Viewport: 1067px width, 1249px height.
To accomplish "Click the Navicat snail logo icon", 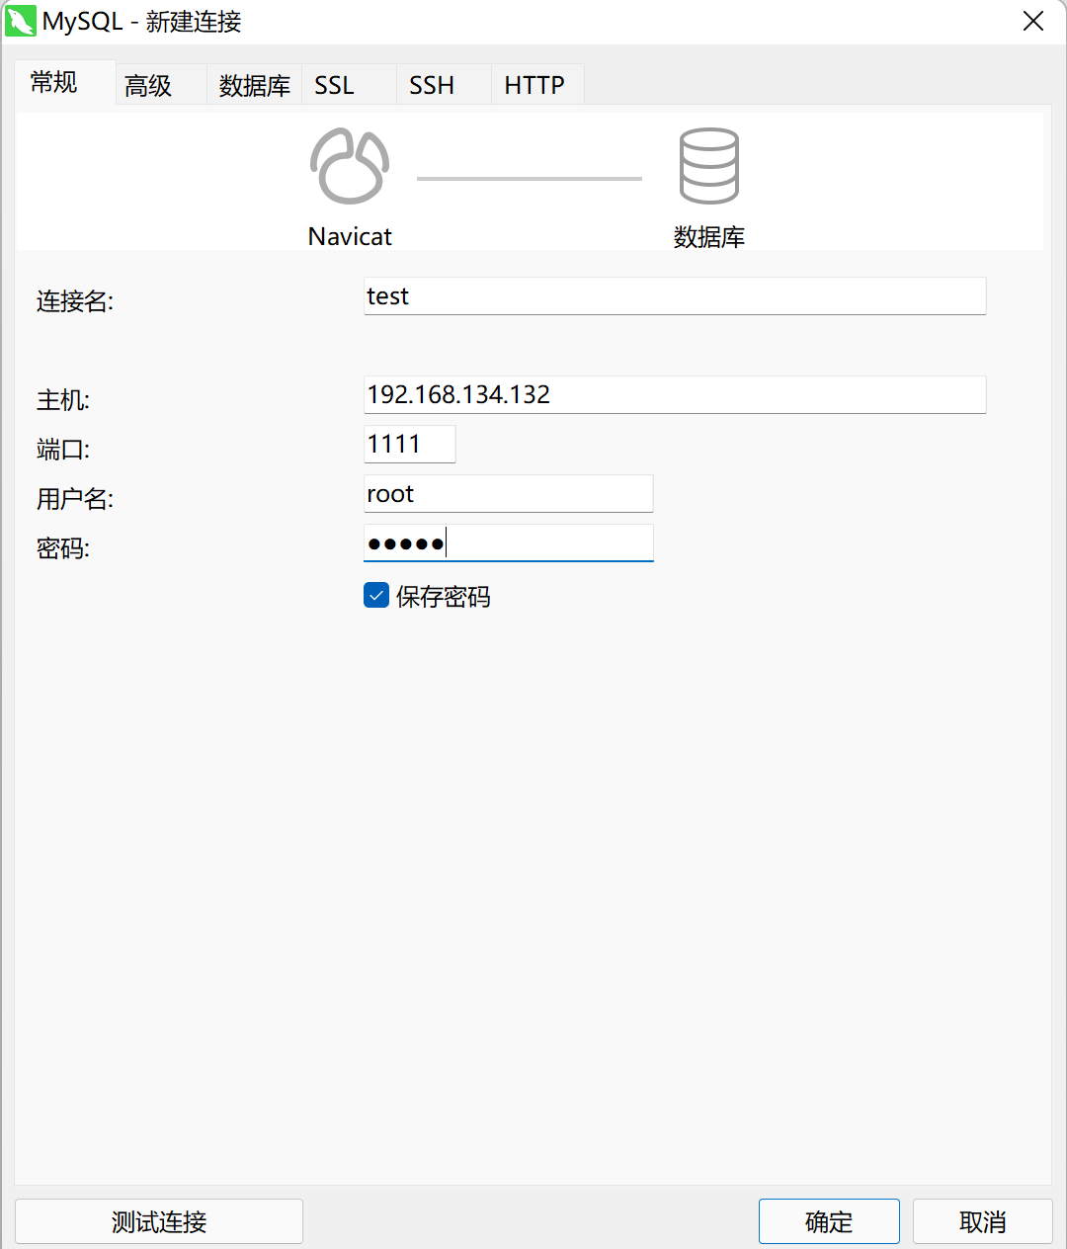I will pyautogui.click(x=349, y=163).
